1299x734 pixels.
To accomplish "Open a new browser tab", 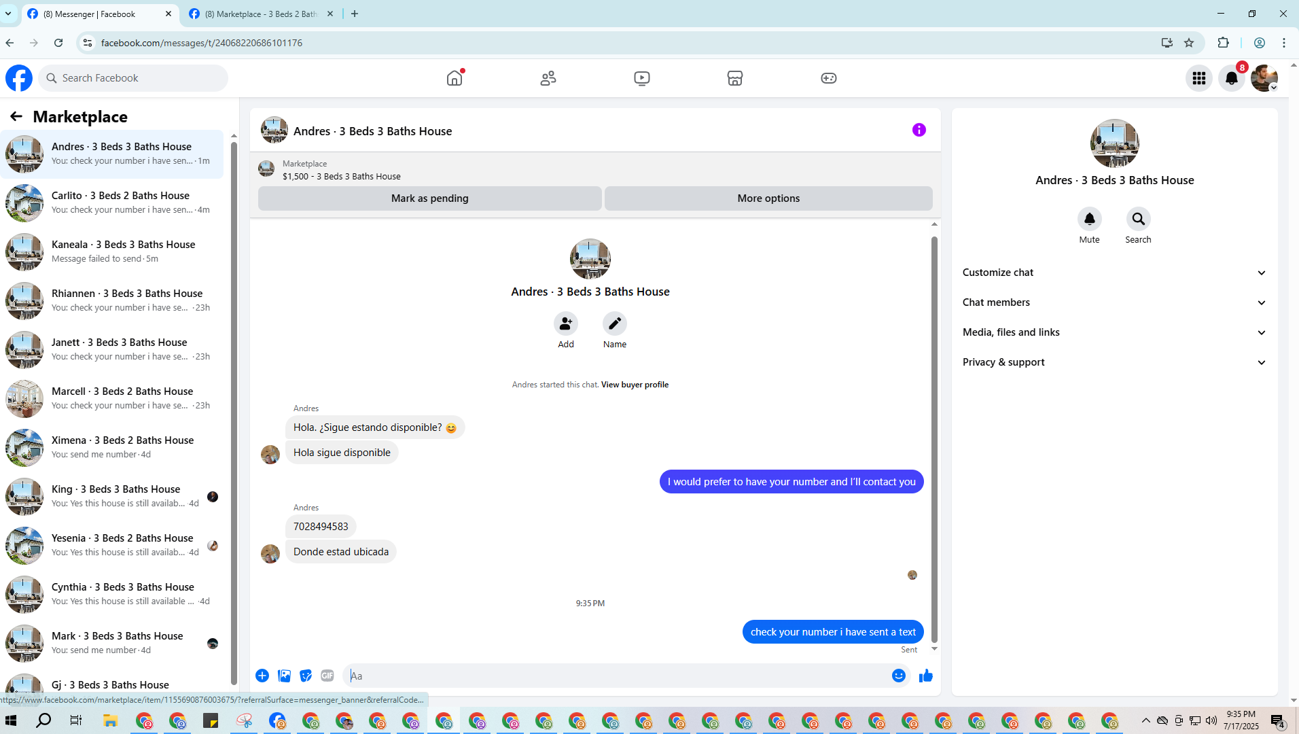I will [x=355, y=14].
